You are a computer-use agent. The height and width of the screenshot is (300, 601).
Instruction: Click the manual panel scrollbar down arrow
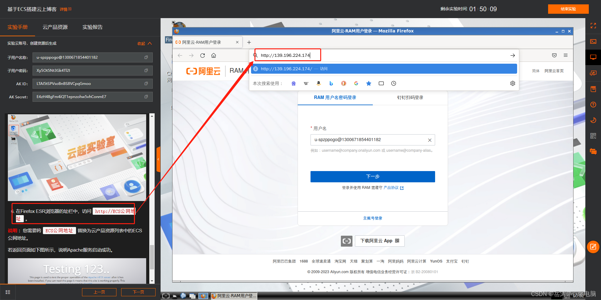point(152,281)
